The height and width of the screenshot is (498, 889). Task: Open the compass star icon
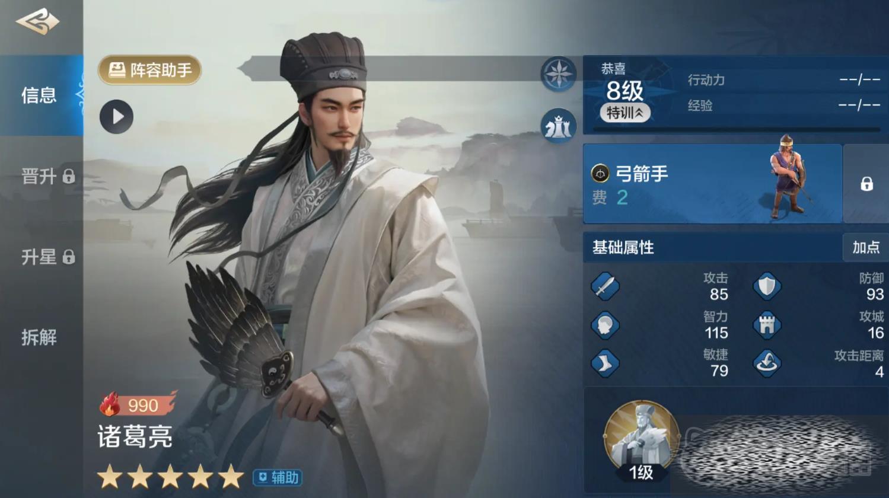click(x=558, y=74)
